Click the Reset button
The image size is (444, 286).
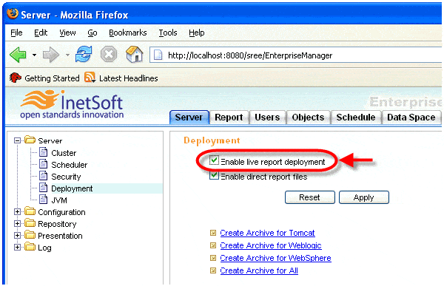point(310,197)
